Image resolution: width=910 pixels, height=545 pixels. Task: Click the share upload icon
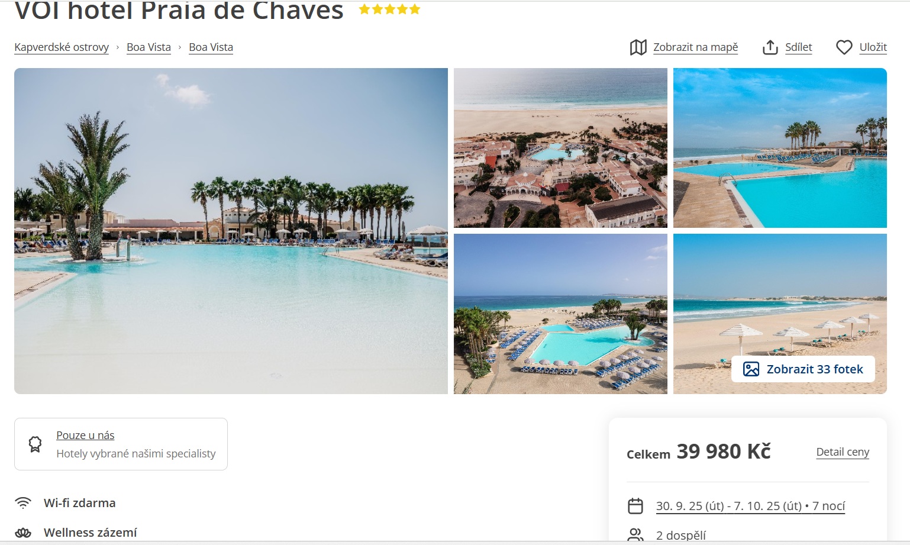point(770,47)
